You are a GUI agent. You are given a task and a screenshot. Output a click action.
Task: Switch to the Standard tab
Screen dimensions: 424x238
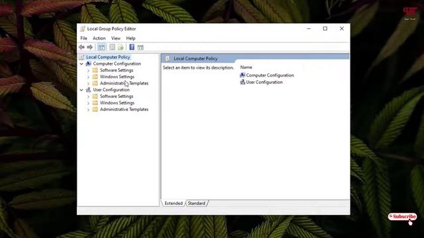pyautogui.click(x=197, y=203)
